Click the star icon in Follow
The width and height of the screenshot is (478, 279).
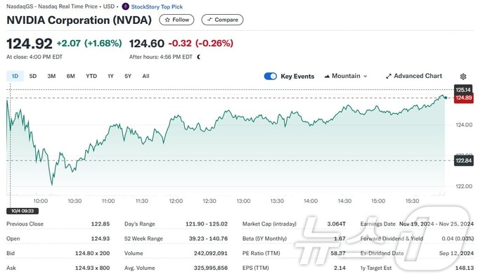click(167, 20)
